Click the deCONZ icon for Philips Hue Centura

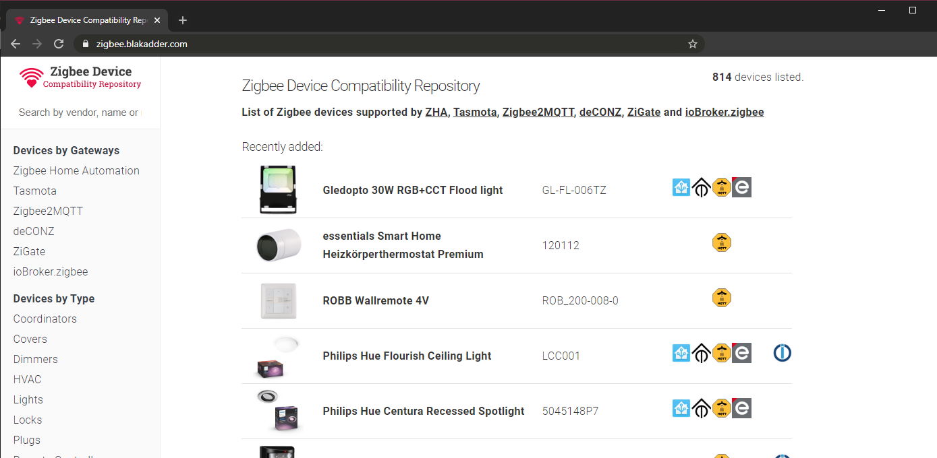coord(741,408)
